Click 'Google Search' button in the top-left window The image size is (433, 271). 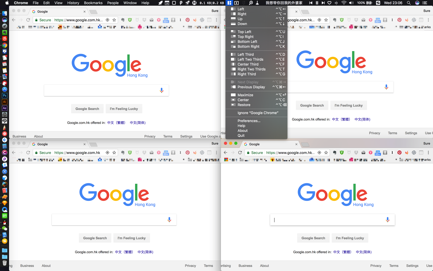(87, 109)
